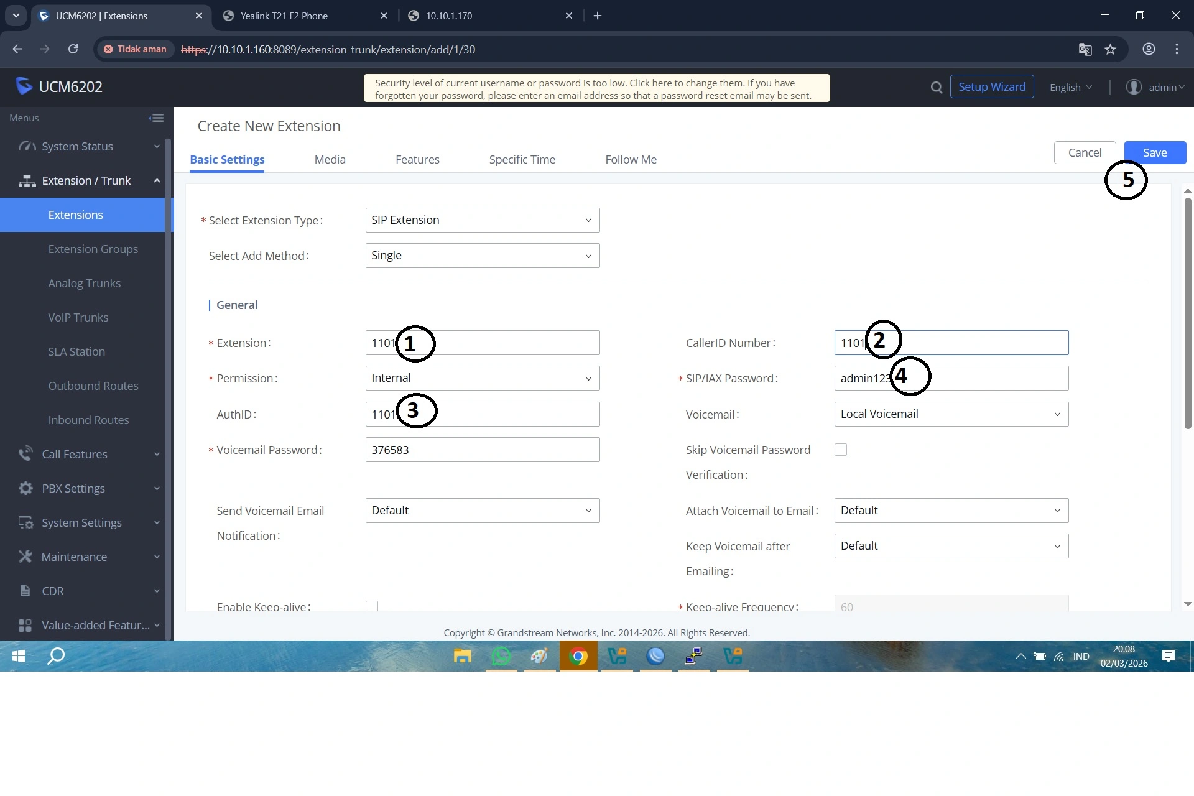Viewport: 1194px width, 796px height.
Task: Open the File Explorer taskbar icon
Action: [462, 656]
